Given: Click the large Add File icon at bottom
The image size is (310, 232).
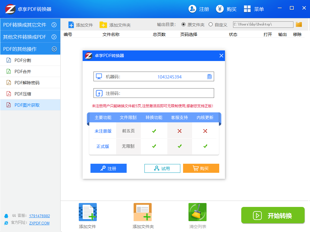Looking at the screenshot, I should [87, 212].
